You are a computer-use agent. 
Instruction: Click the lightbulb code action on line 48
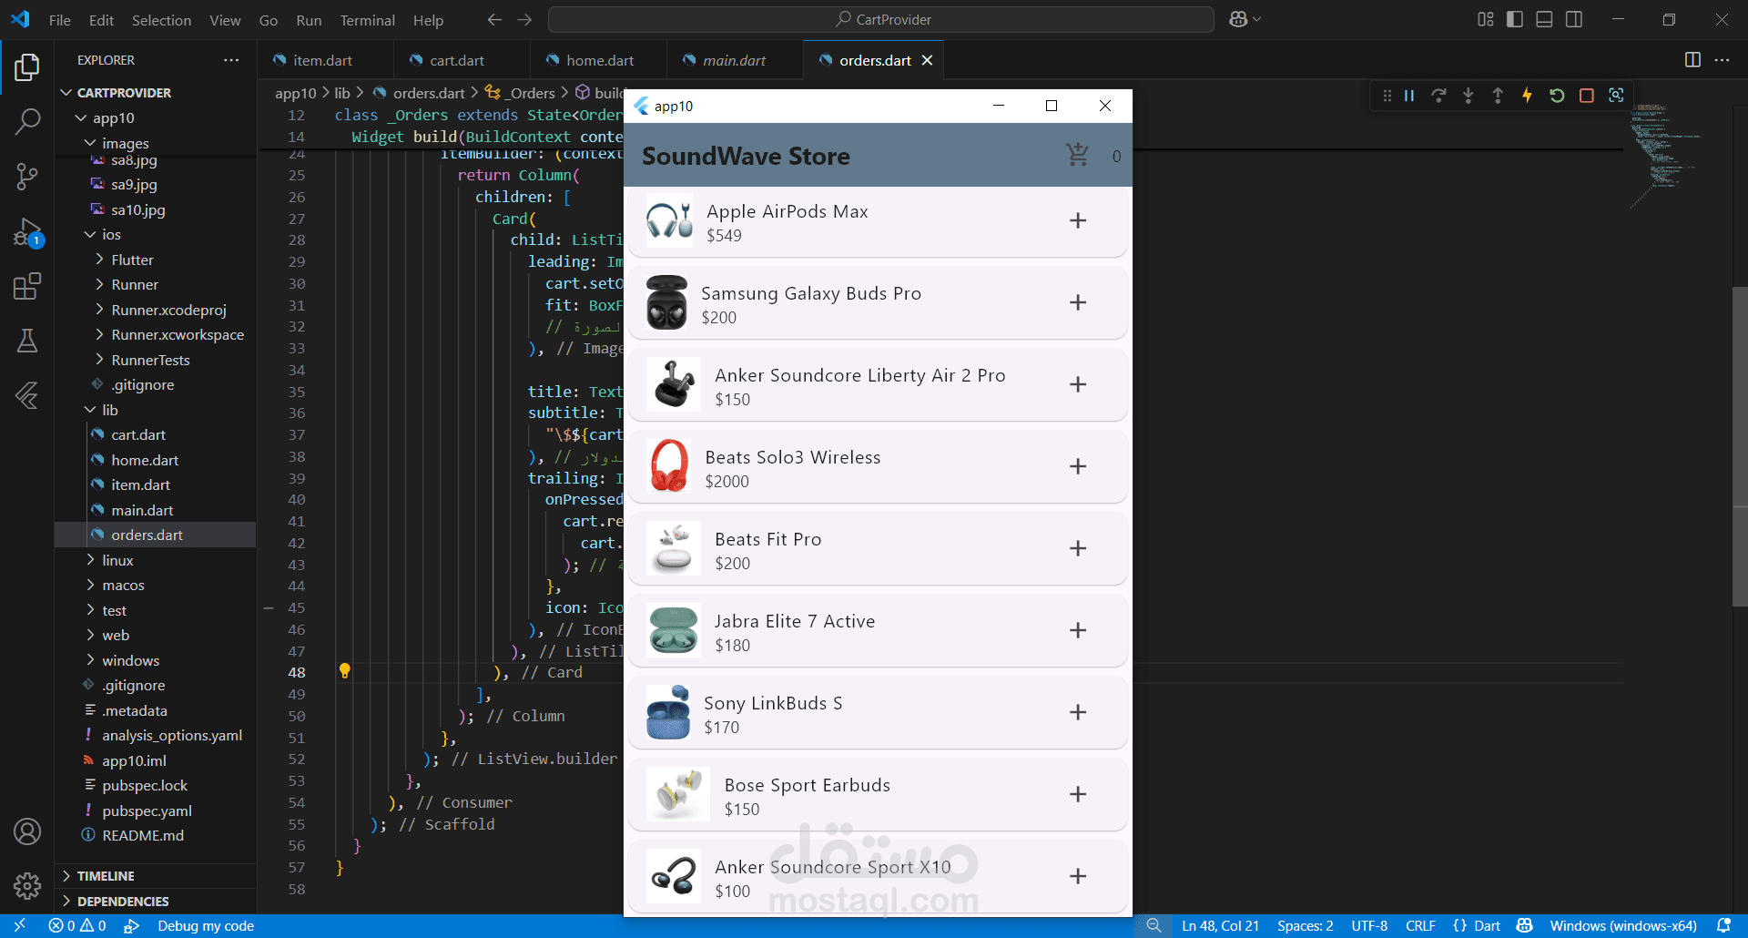click(x=345, y=671)
